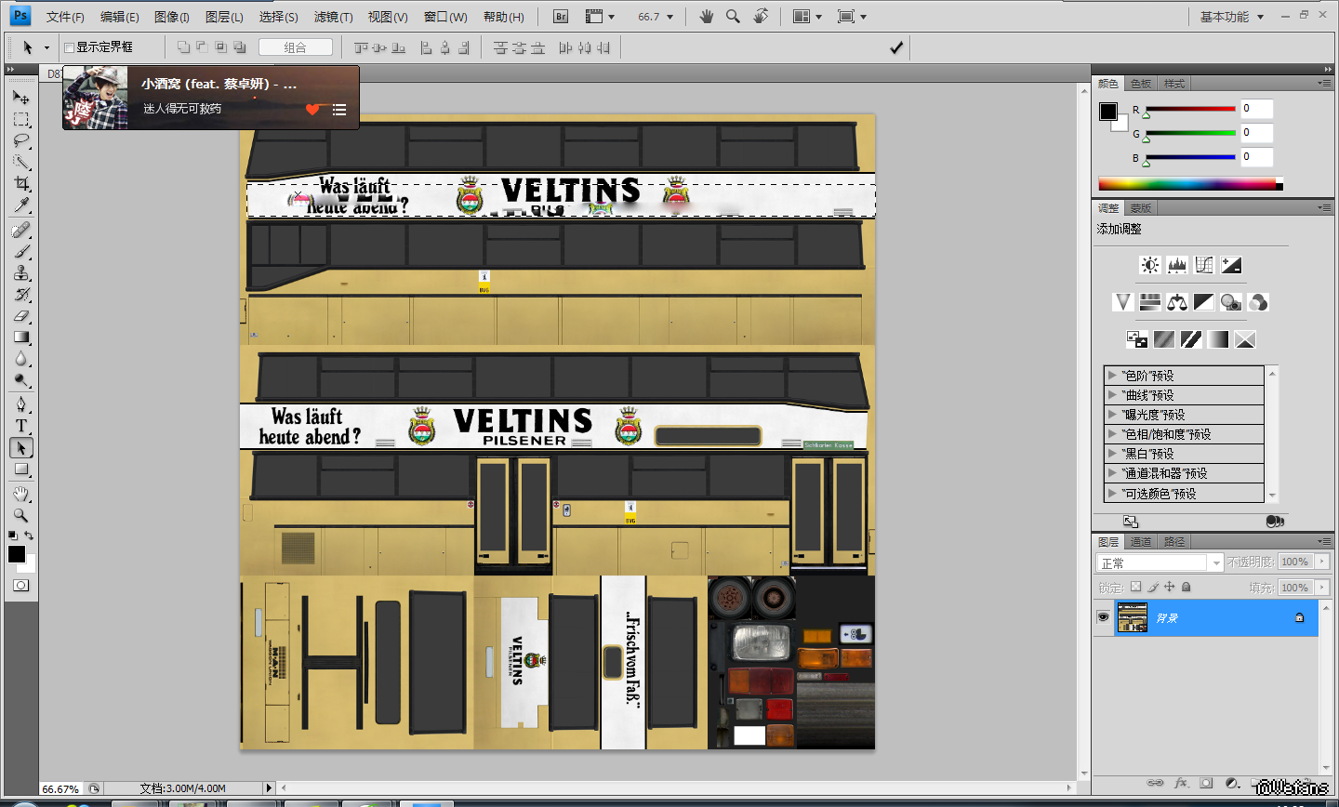Image resolution: width=1339 pixels, height=807 pixels.
Task: Toggle the heart on the song popup
Action: (312, 110)
